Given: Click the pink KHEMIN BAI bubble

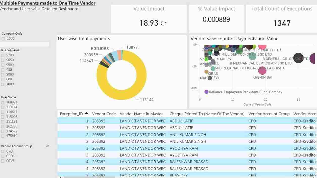Looking at the screenshot, I should (x=262, y=71).
